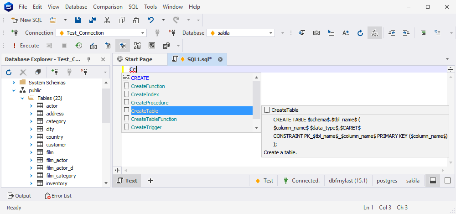The width and height of the screenshot is (456, 214).
Task: Switch to the Start Page tab
Action: [139, 59]
